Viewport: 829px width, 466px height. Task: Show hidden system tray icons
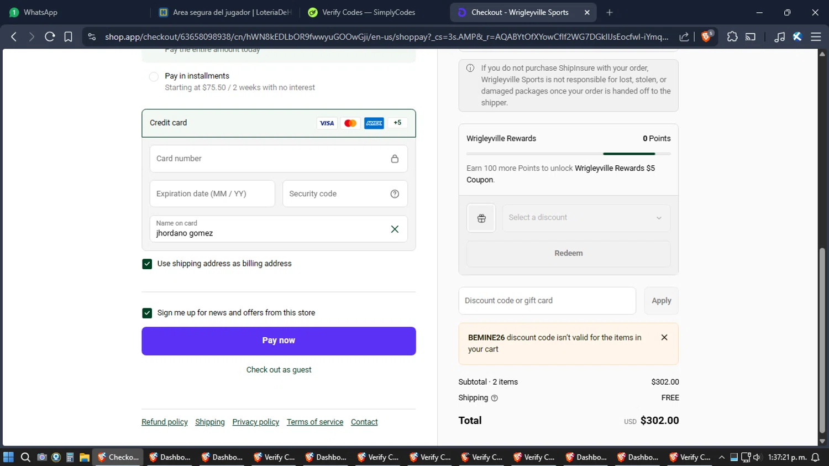point(722,457)
